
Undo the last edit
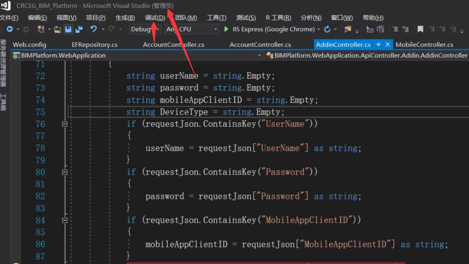(x=94, y=29)
